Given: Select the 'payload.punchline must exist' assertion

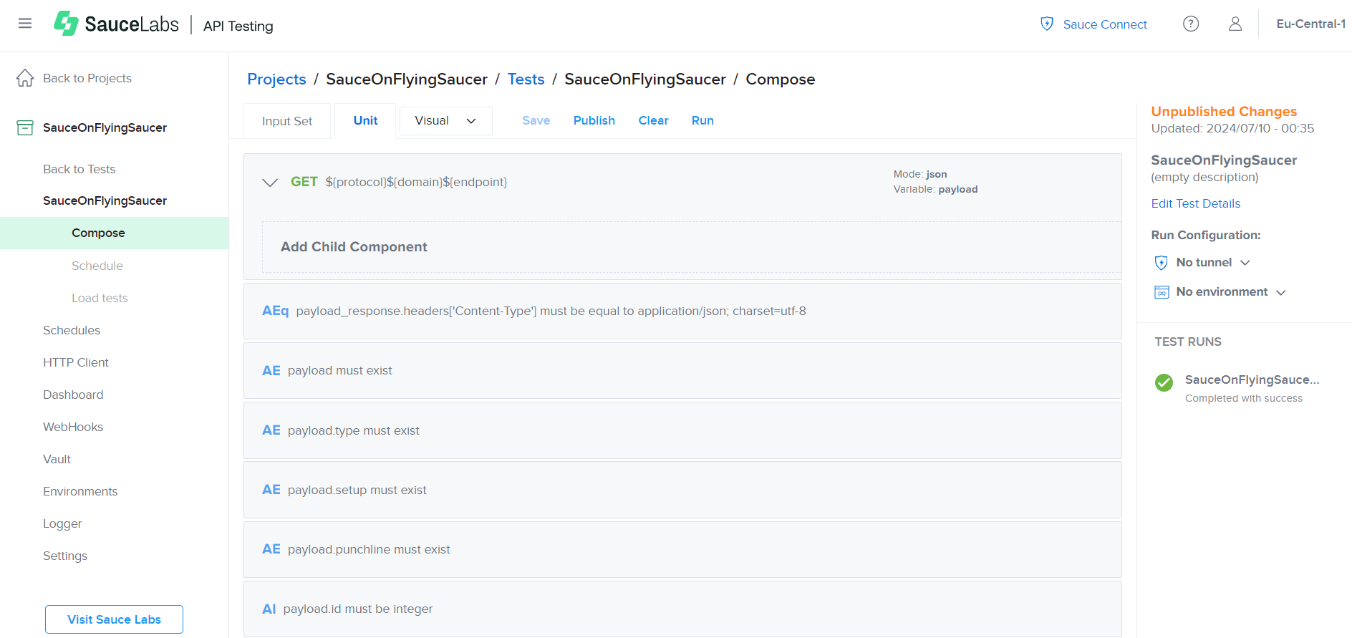Looking at the screenshot, I should (682, 549).
